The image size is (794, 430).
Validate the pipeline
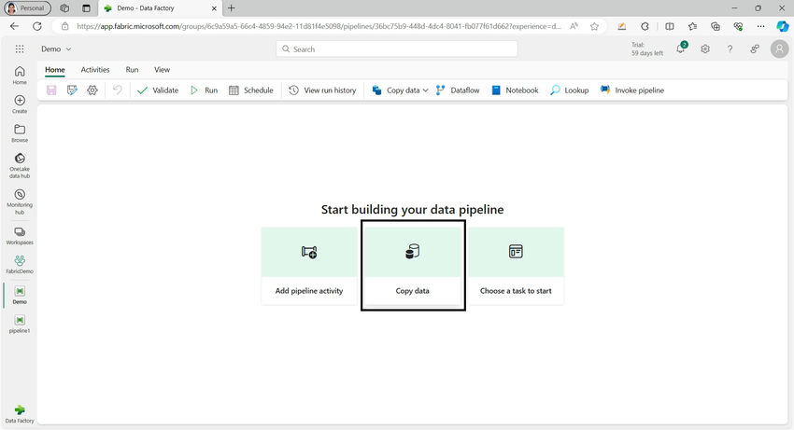(158, 90)
